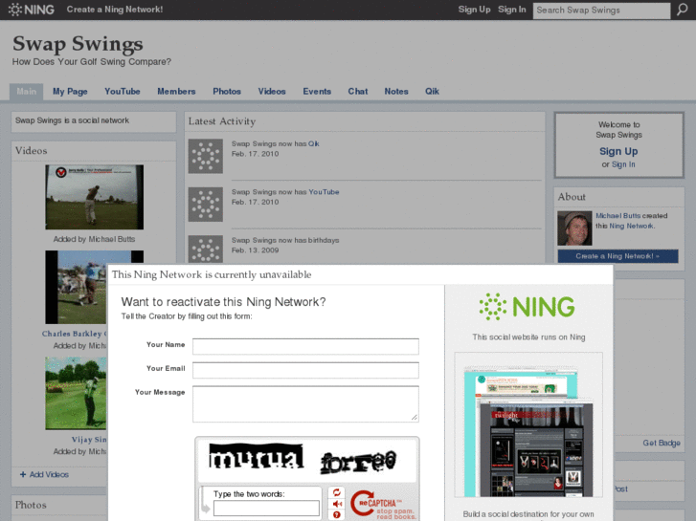Switch to the Events tab
This screenshot has height=521, width=696.
click(317, 92)
